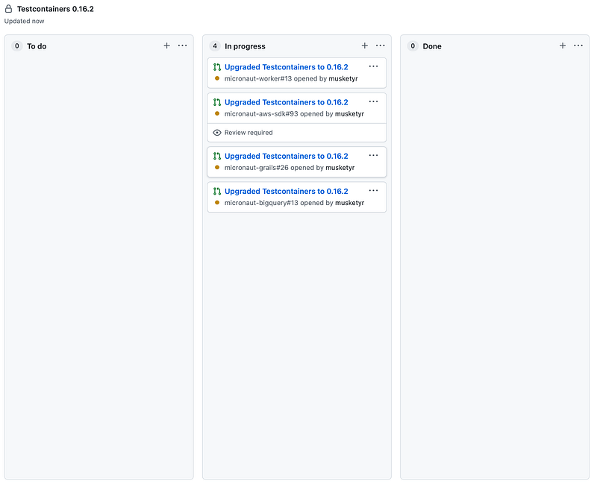Click the Done card count badge
Screen dimensions: 597x487
[x=413, y=46]
